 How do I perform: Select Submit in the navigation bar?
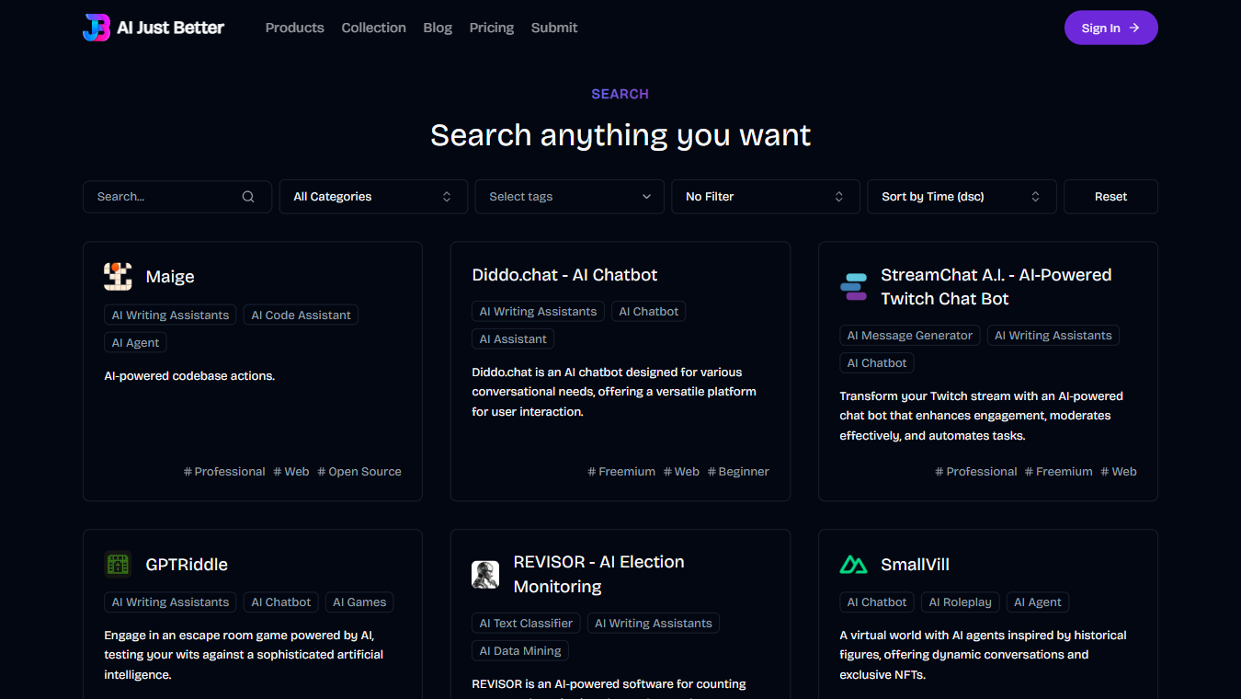pos(554,28)
